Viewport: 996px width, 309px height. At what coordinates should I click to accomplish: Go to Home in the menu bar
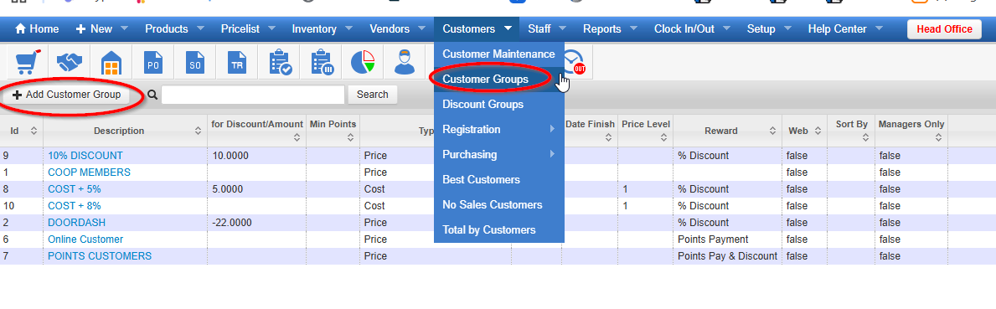(37, 29)
